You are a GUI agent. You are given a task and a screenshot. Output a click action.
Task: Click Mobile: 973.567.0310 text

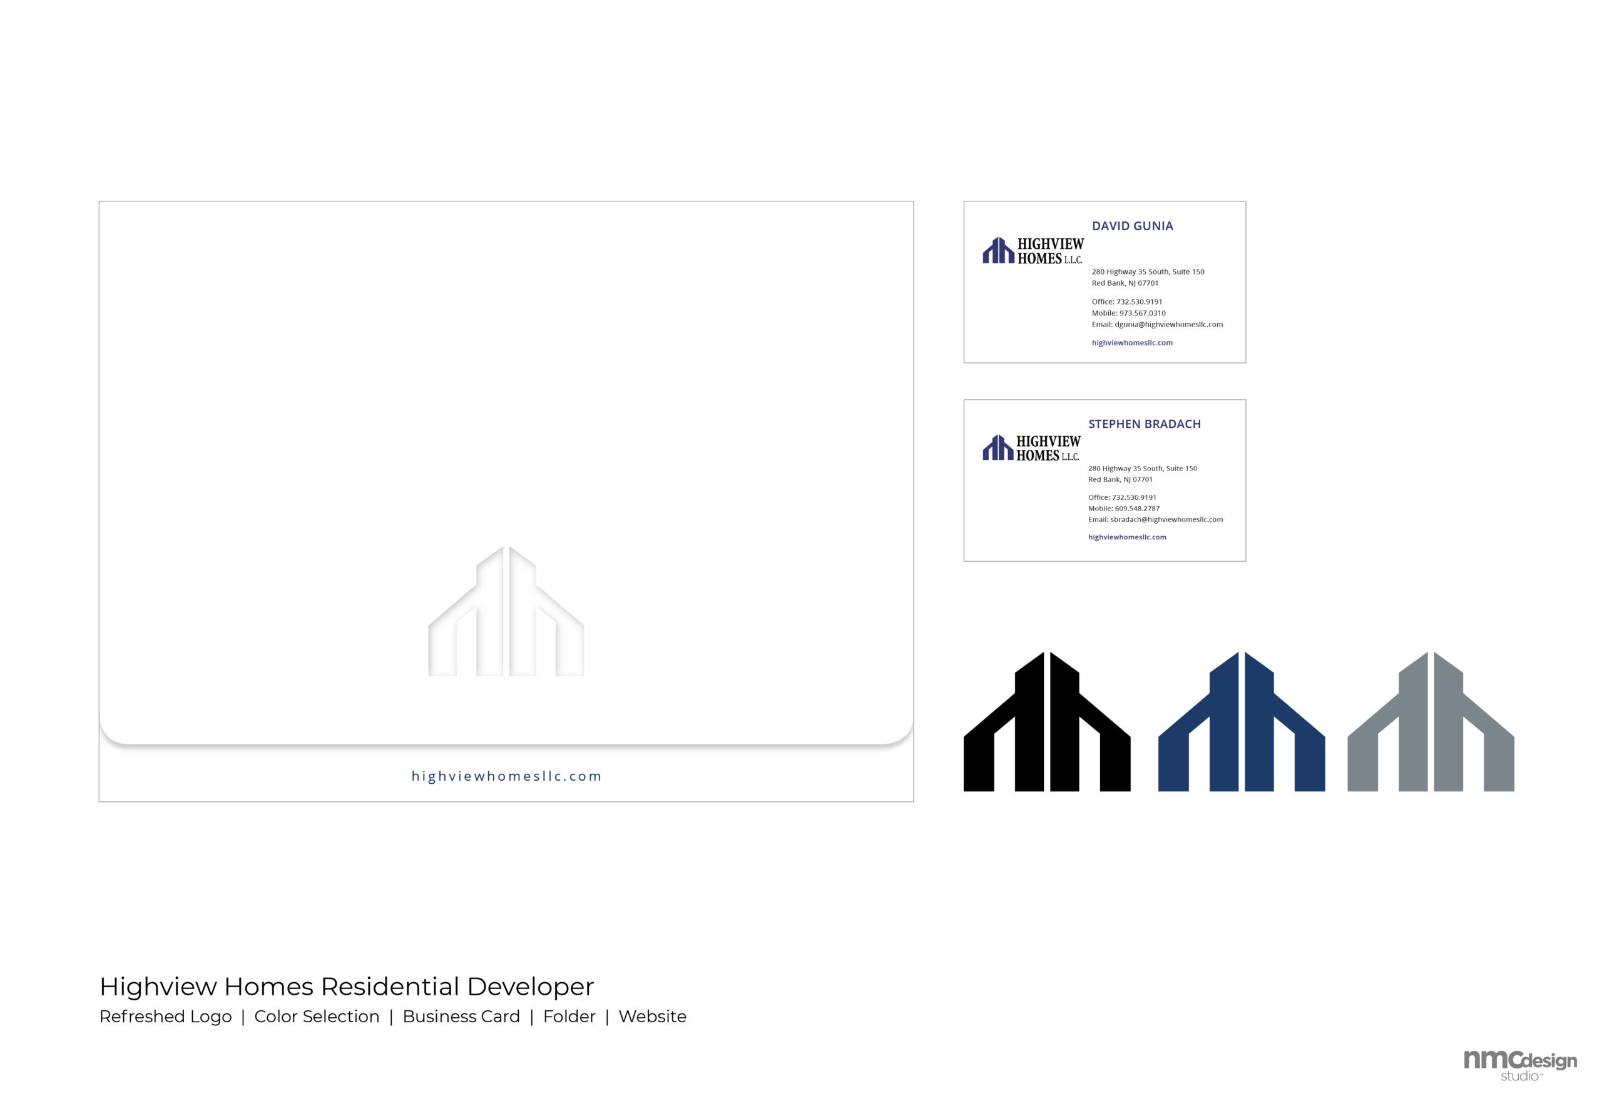[1129, 313]
